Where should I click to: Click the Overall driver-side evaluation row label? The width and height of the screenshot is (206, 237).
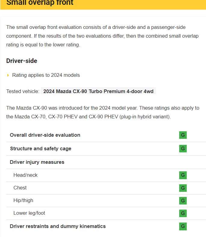[45, 135]
